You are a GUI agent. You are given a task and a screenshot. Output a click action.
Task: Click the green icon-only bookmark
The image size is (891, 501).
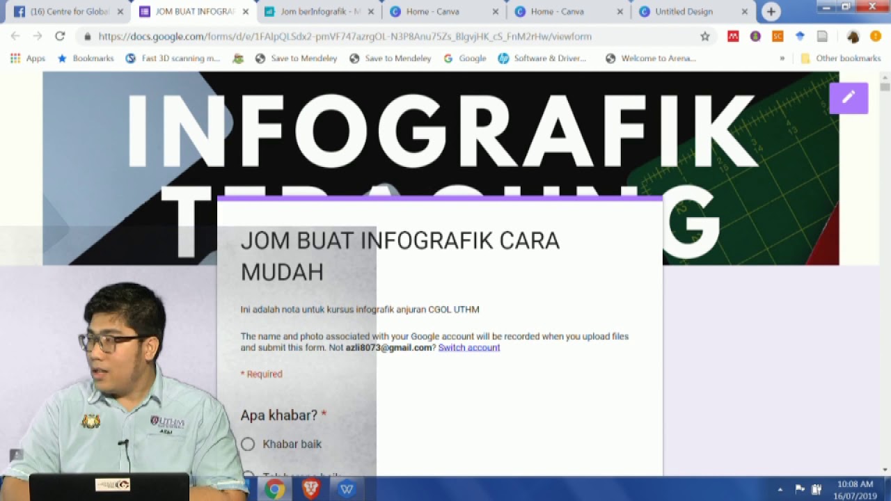[238, 58]
